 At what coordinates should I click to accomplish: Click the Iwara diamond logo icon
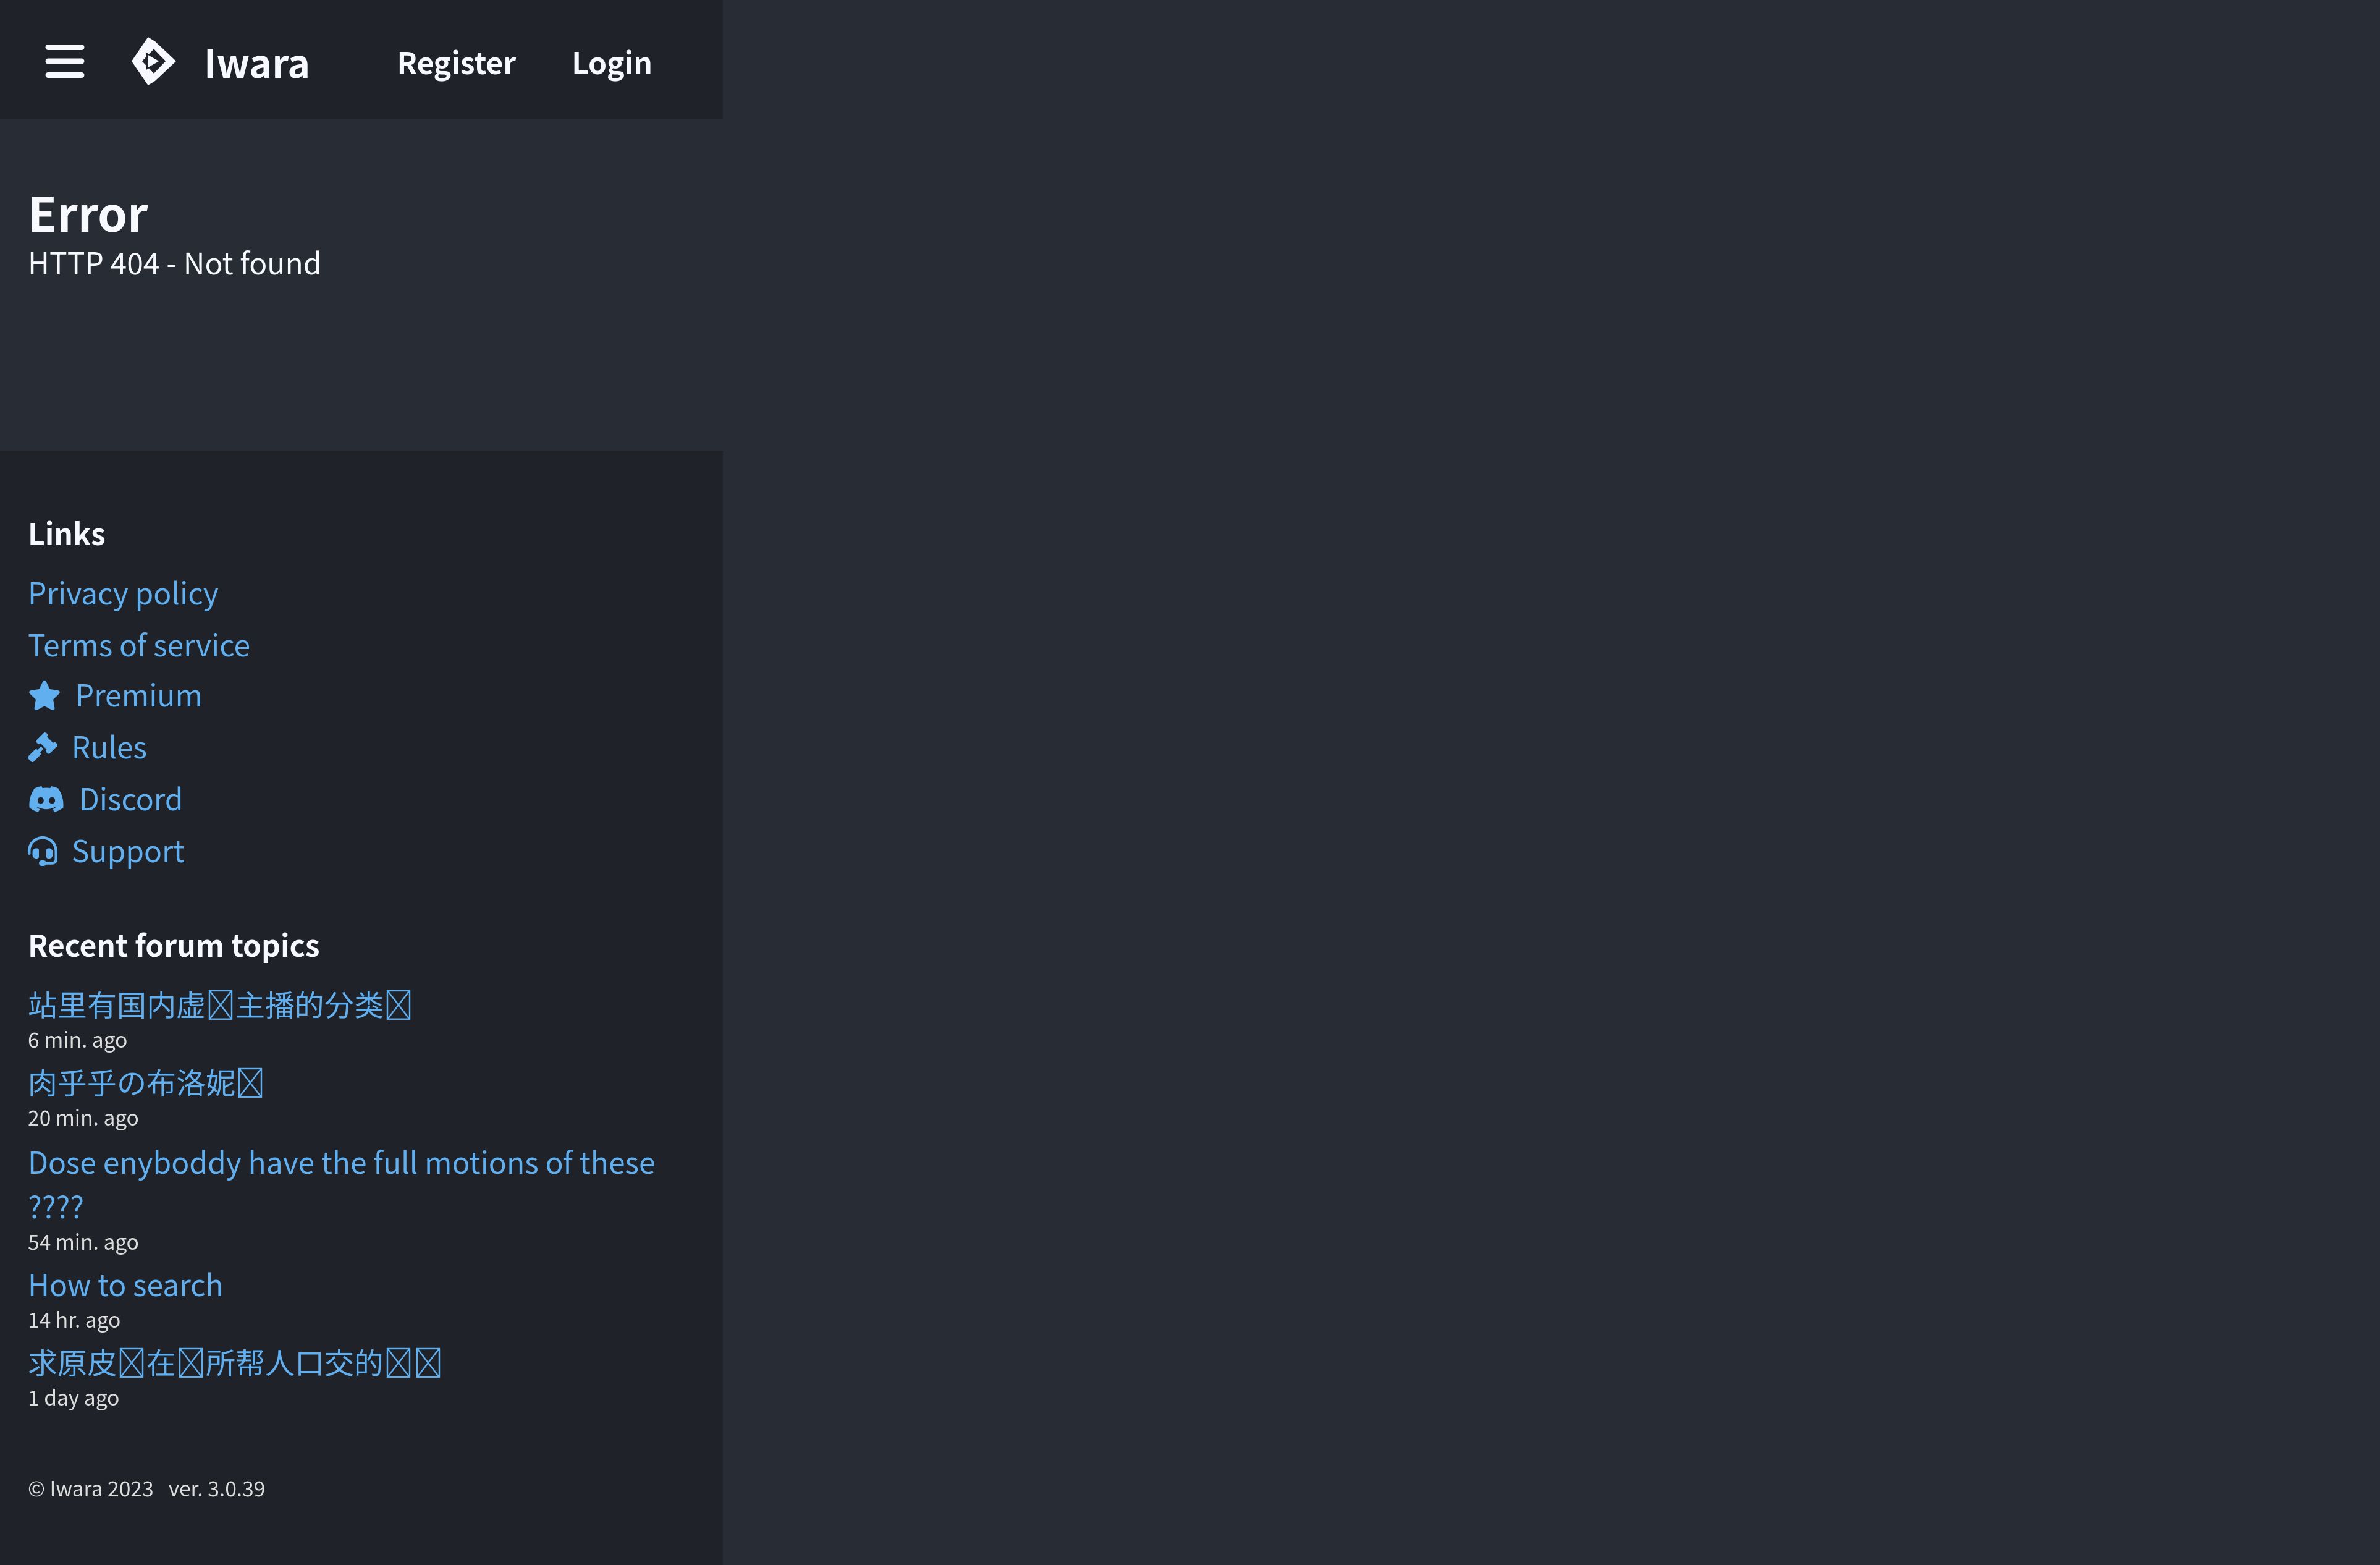pos(153,62)
